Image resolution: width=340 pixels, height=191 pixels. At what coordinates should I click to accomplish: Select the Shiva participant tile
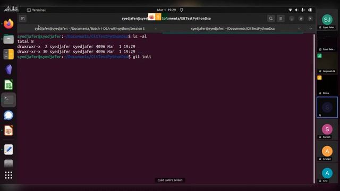[327, 85]
